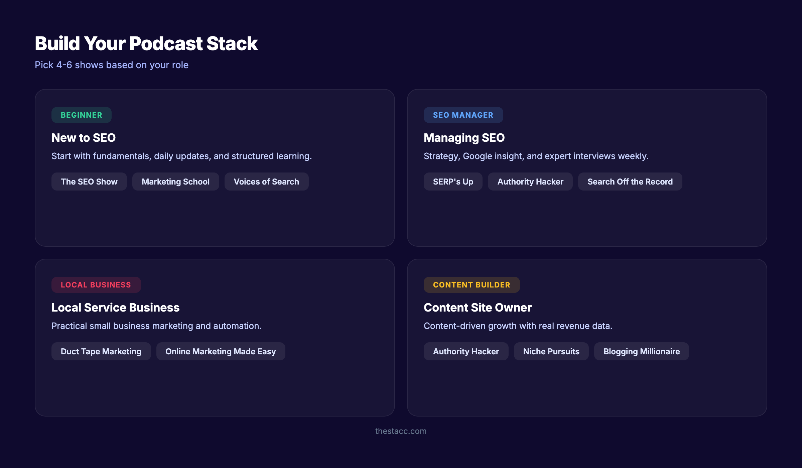
Task: Select the LOCAL BUSINESS badge
Action: coord(96,284)
